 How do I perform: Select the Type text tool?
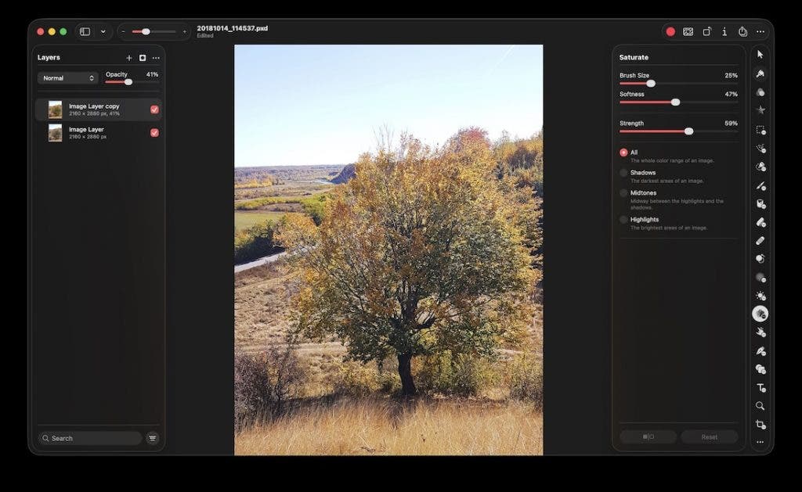[760, 388]
